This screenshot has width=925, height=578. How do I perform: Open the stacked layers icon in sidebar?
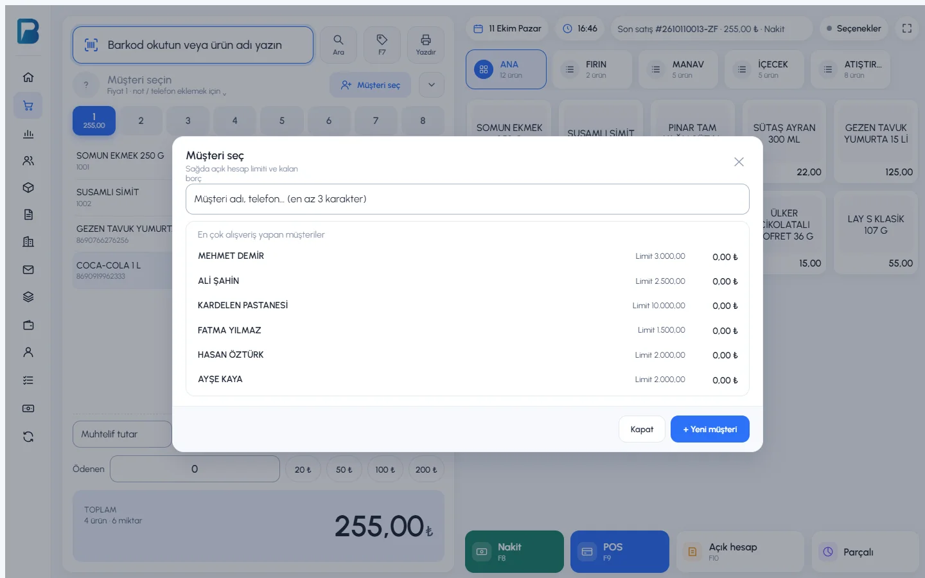(x=28, y=297)
